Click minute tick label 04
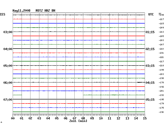 (48, 118)
